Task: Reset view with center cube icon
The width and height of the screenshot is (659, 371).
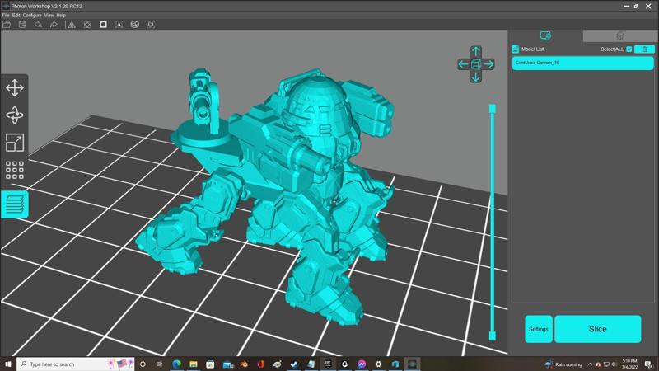Action: tap(475, 64)
